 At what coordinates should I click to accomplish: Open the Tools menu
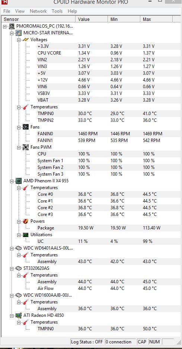click(57, 11)
